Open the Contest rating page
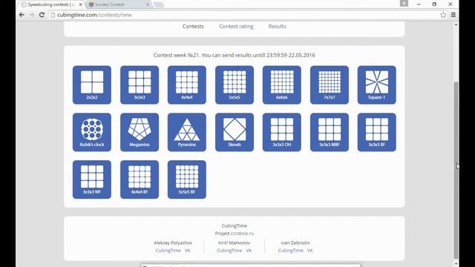Image resolution: width=475 pixels, height=267 pixels. 236,27
